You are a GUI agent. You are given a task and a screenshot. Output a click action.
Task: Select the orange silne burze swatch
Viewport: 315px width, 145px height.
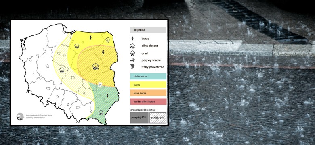(148, 93)
